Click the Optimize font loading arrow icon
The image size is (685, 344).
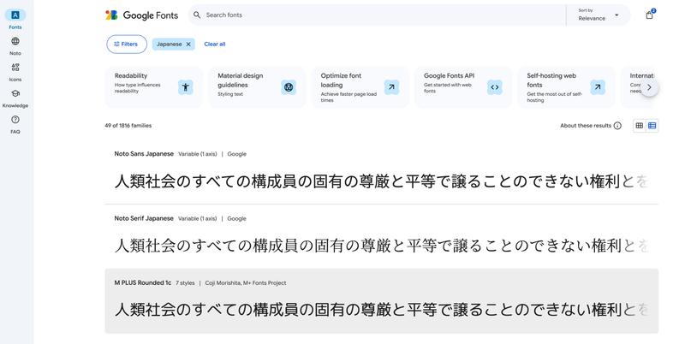coord(391,87)
